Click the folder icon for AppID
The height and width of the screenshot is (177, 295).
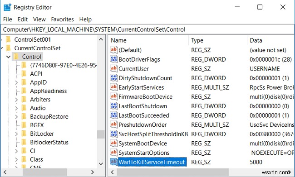pos(24,82)
